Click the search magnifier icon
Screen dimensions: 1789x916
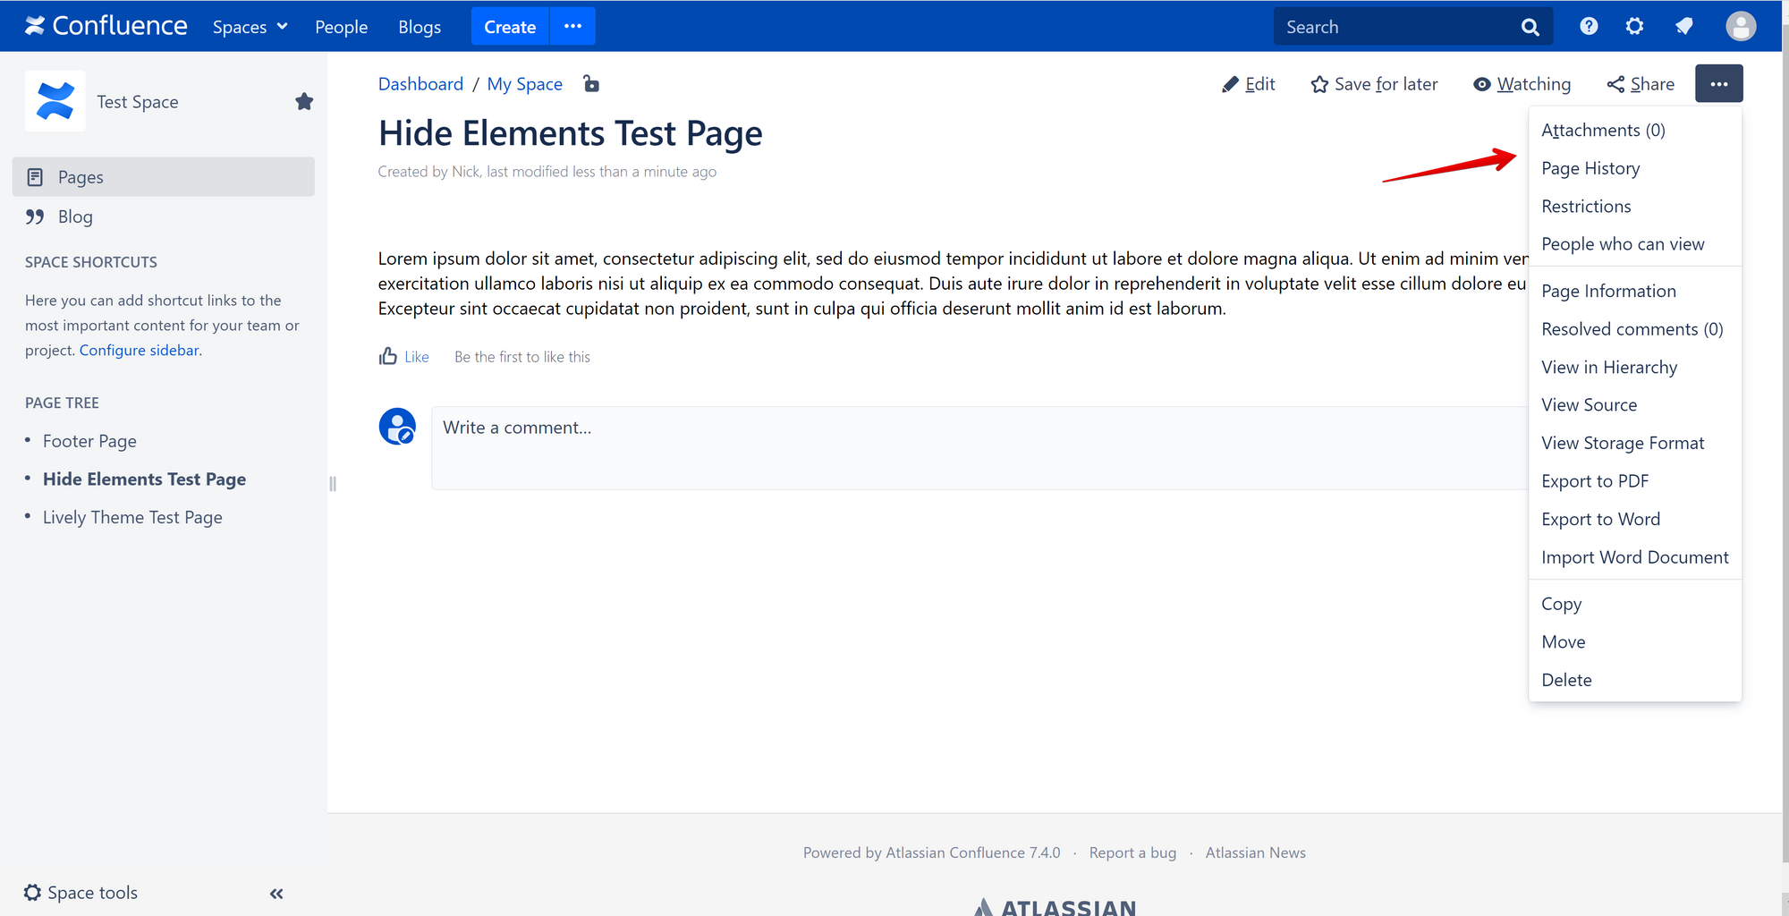[x=1530, y=27]
